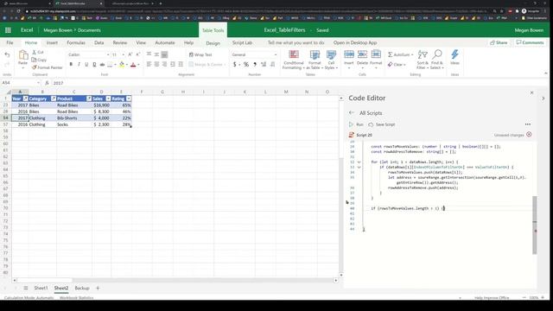The image size is (553, 311).
Task: Toggle Strikethrough formatting
Action: (x=102, y=65)
